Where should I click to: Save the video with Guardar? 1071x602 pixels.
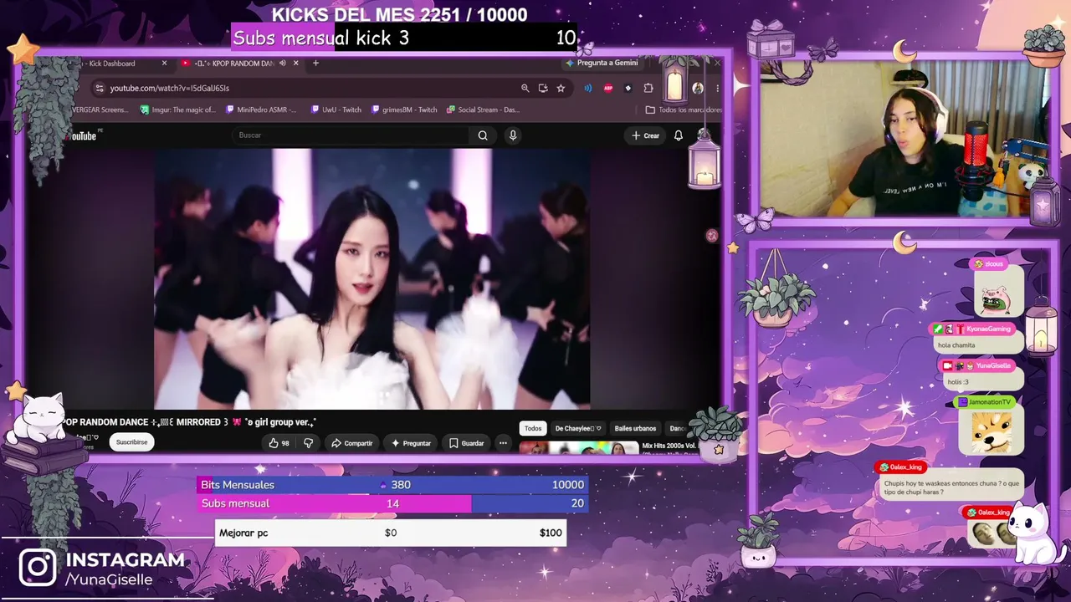(x=466, y=443)
